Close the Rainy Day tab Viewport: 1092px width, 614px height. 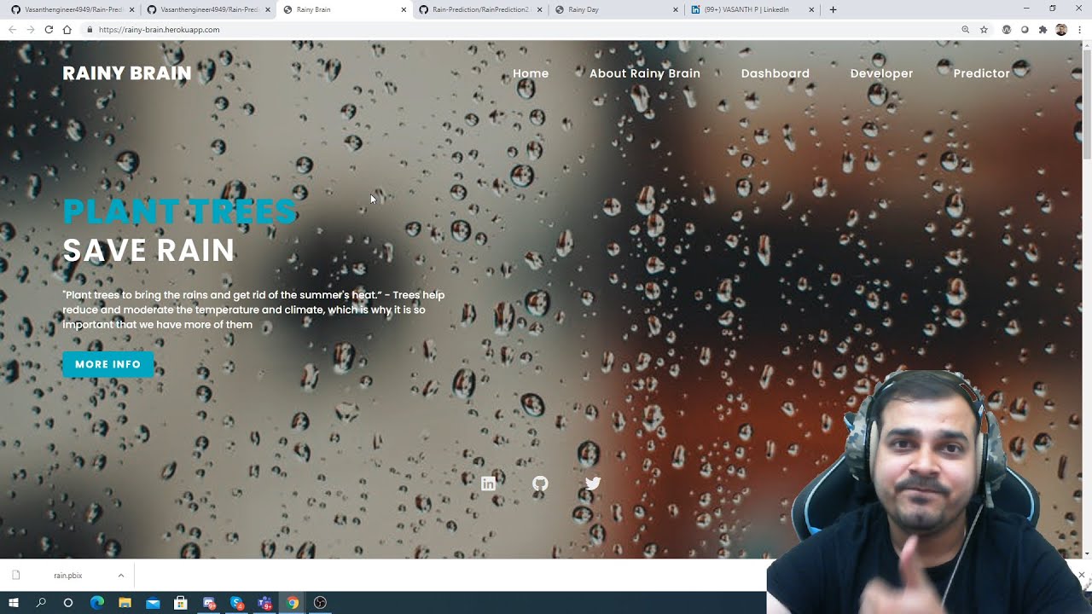coord(676,9)
